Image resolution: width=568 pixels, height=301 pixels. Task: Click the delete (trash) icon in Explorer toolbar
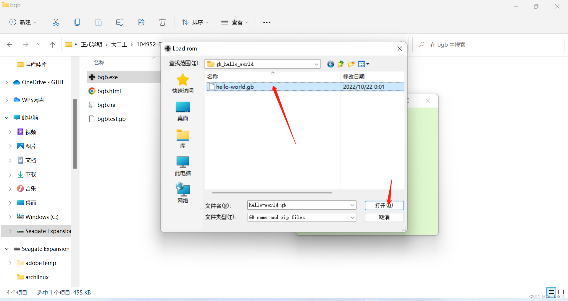162,22
